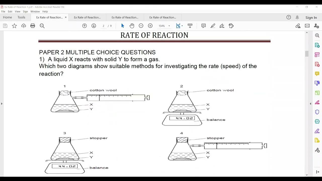
Task: Go to previous page with up arrow
Action: click(85, 26)
